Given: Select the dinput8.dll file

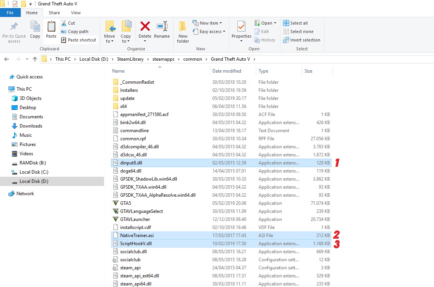Looking at the screenshot, I should coord(221,163).
